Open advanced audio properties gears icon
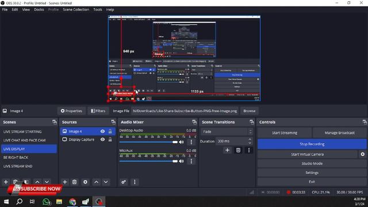 point(124,182)
